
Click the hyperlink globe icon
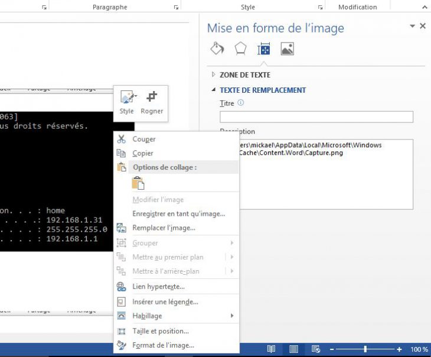[121, 287]
